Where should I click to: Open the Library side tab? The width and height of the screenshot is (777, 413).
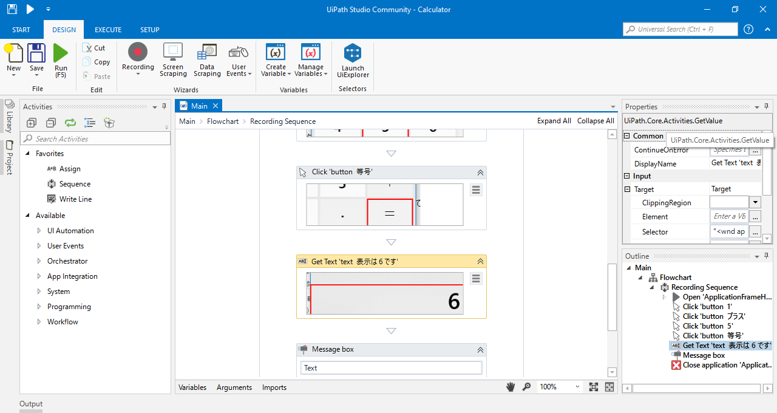(x=9, y=116)
